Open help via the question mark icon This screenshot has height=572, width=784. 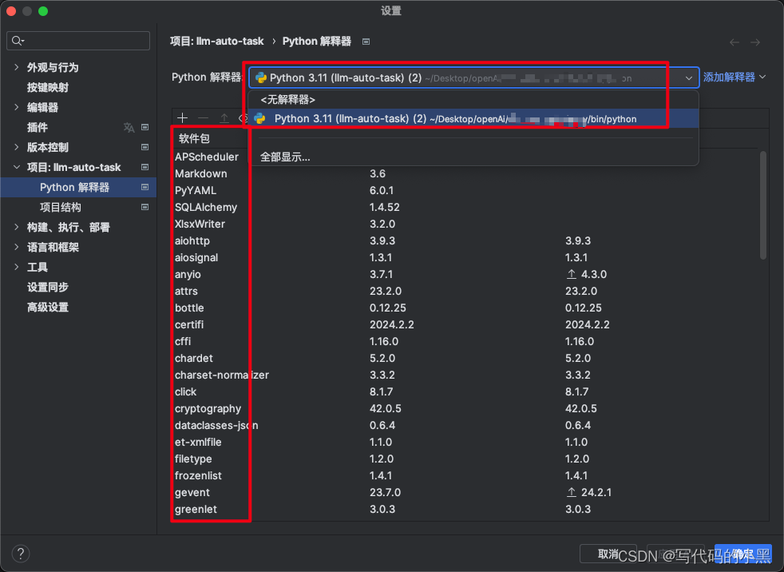pyautogui.click(x=21, y=554)
